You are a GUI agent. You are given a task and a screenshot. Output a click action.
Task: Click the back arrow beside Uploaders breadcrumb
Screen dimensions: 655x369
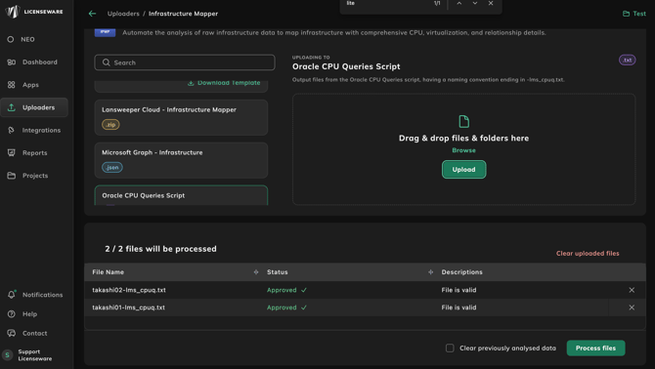(x=92, y=14)
